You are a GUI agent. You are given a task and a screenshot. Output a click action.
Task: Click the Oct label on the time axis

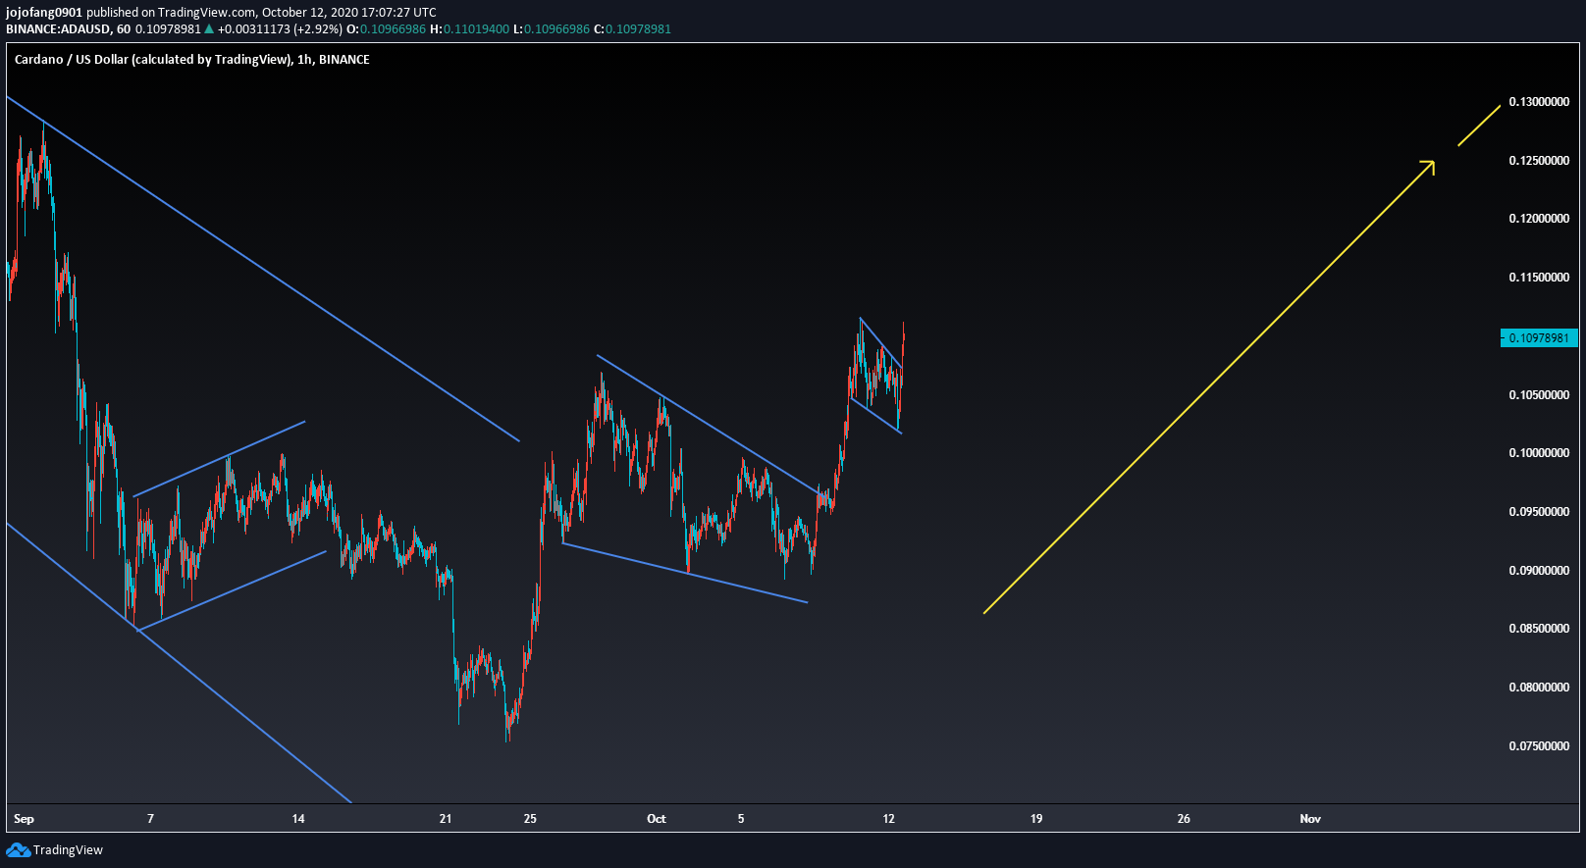(657, 819)
